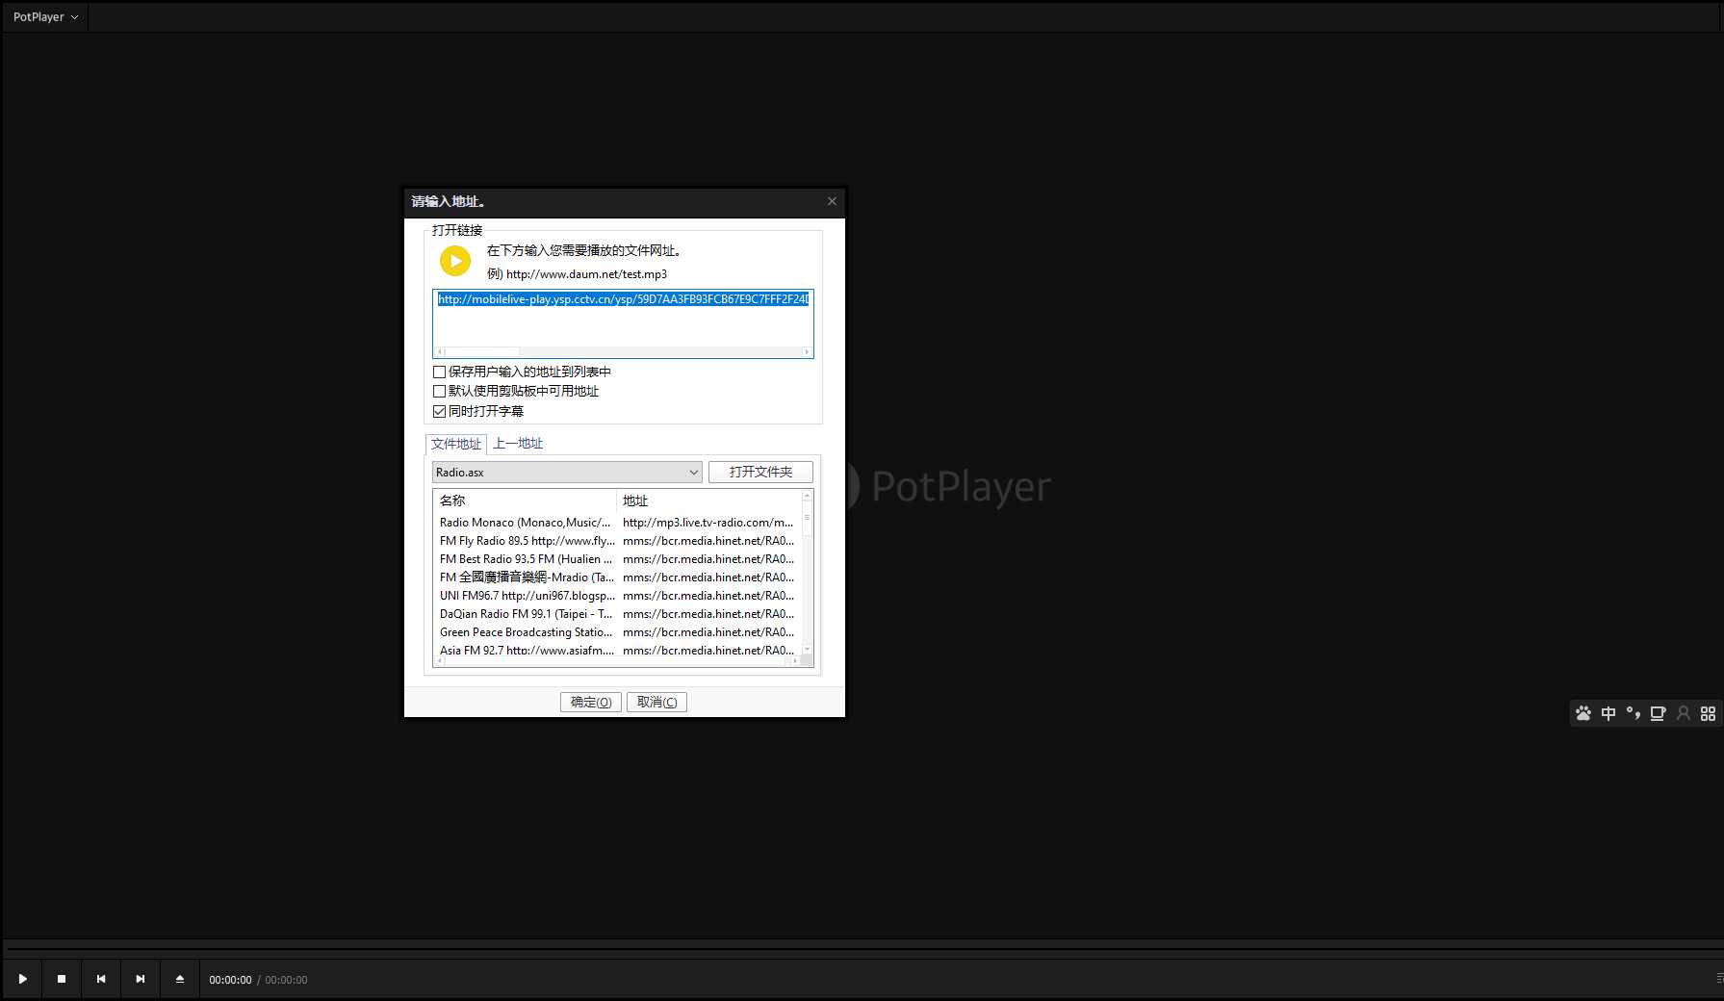Image resolution: width=1724 pixels, height=1001 pixels.
Task: Click the IME user account icon
Action: (1684, 713)
